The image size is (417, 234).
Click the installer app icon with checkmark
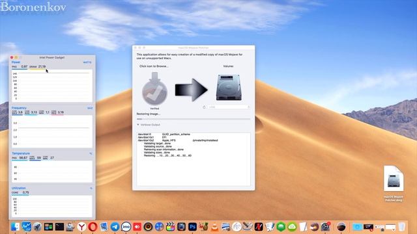(154, 89)
